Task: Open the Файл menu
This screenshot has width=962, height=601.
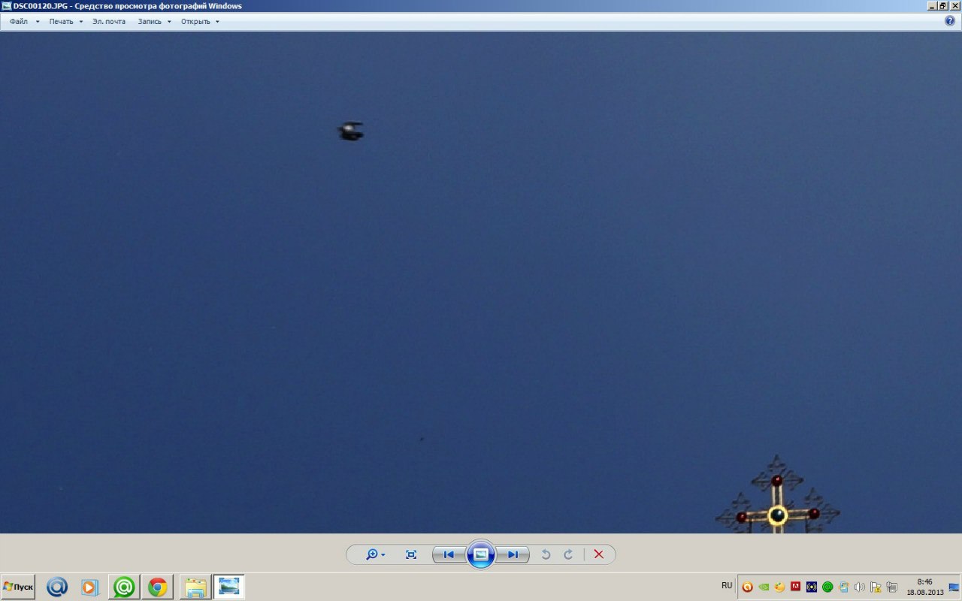Action: [19, 22]
